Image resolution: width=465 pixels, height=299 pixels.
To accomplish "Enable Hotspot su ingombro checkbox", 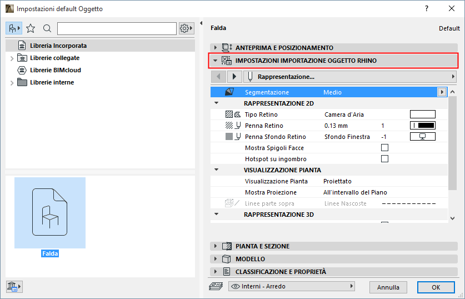I will coord(384,159).
